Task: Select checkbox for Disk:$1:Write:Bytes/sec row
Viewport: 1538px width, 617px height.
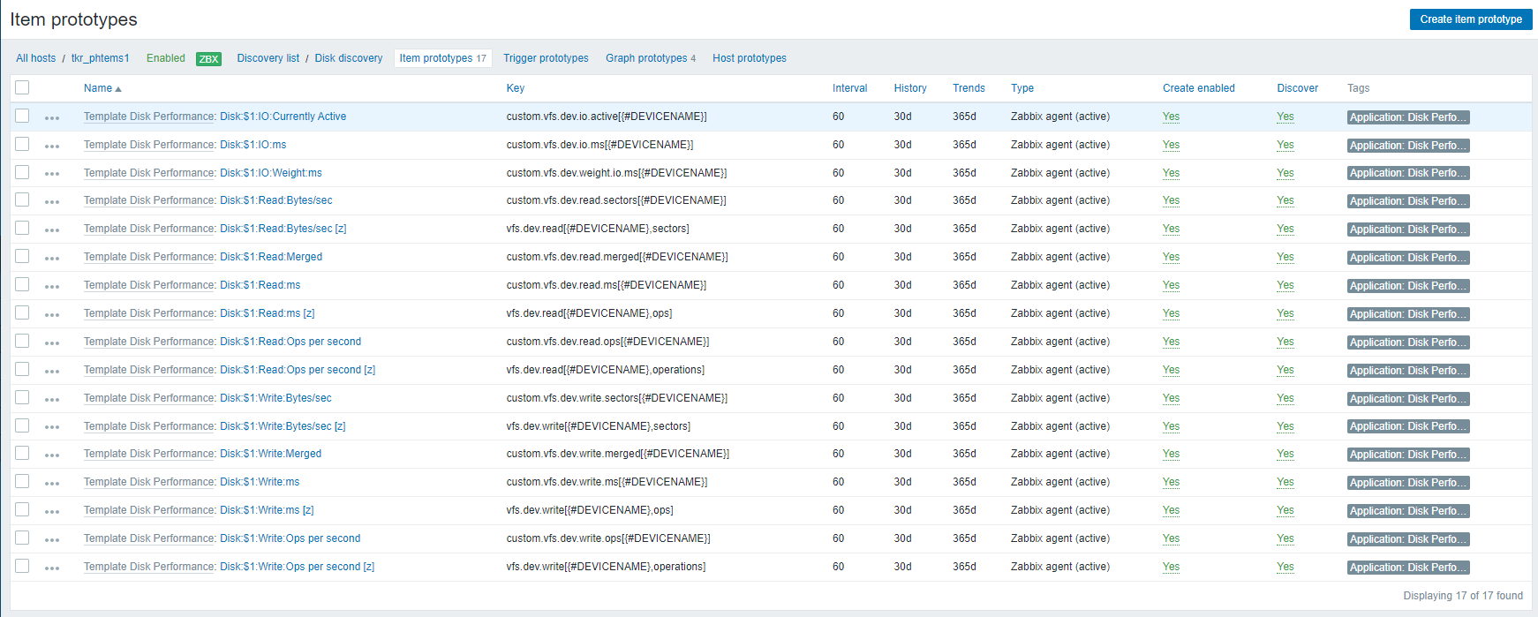Action: (x=22, y=397)
